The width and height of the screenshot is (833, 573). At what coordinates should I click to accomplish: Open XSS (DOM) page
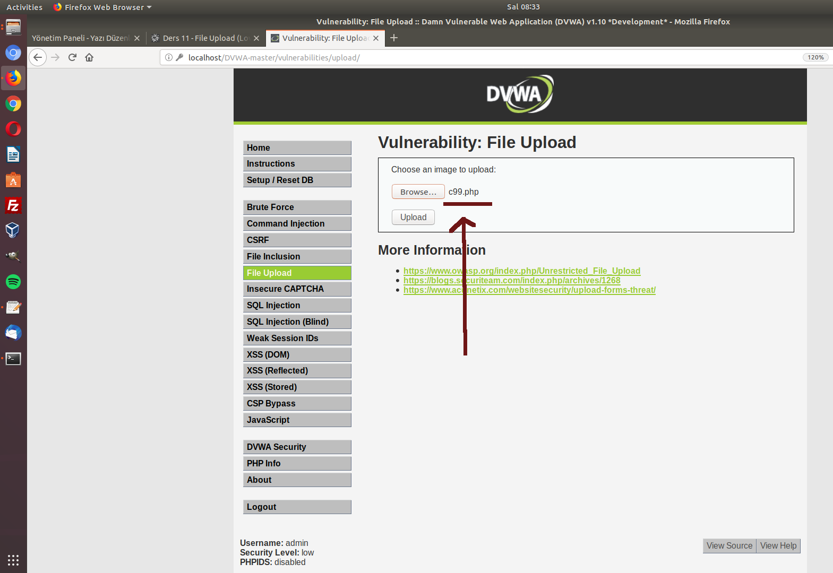point(297,354)
